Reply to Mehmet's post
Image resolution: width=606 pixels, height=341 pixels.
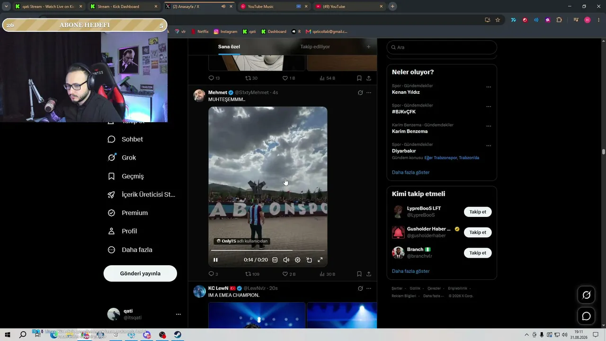tap(213, 274)
